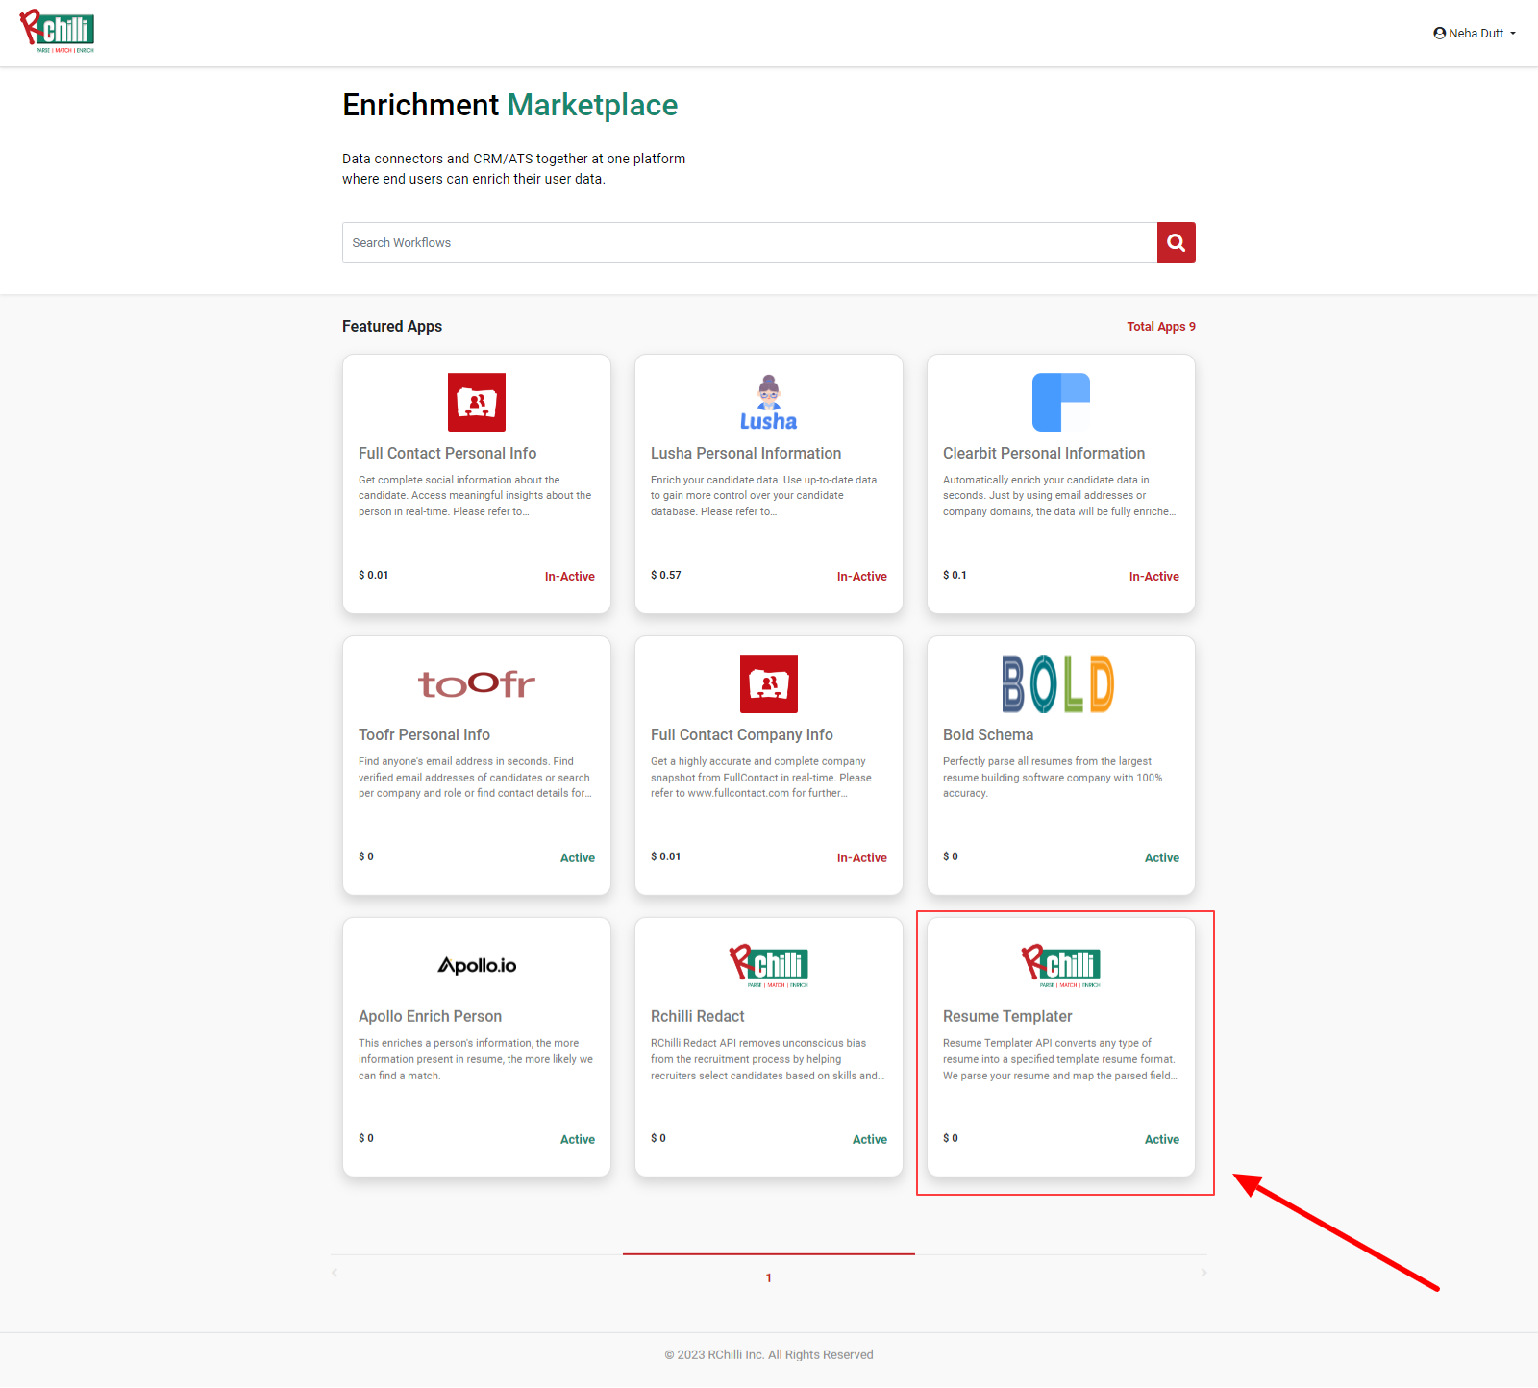Open the Full Contact Personal Info logo icon
The image size is (1538, 1388).
click(477, 402)
